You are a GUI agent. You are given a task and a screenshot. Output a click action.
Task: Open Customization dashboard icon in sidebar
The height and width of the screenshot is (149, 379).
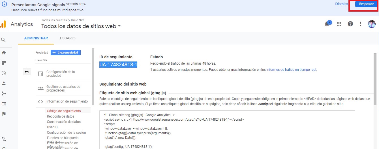[4, 63]
